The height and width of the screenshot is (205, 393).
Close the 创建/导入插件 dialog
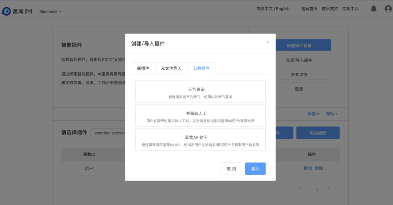pos(267,42)
